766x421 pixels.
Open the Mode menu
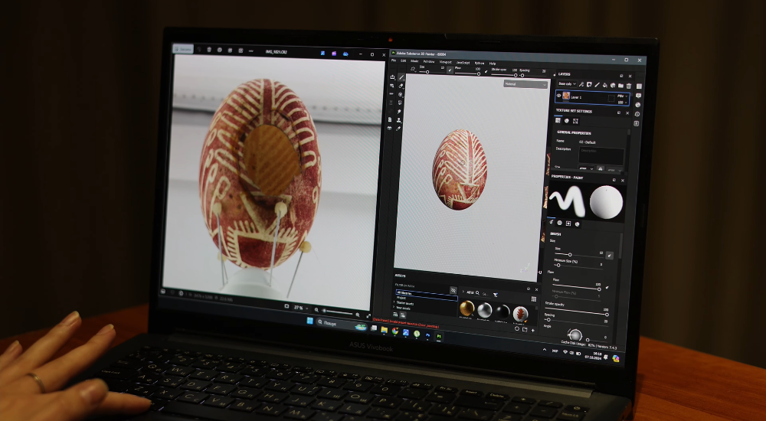click(414, 61)
